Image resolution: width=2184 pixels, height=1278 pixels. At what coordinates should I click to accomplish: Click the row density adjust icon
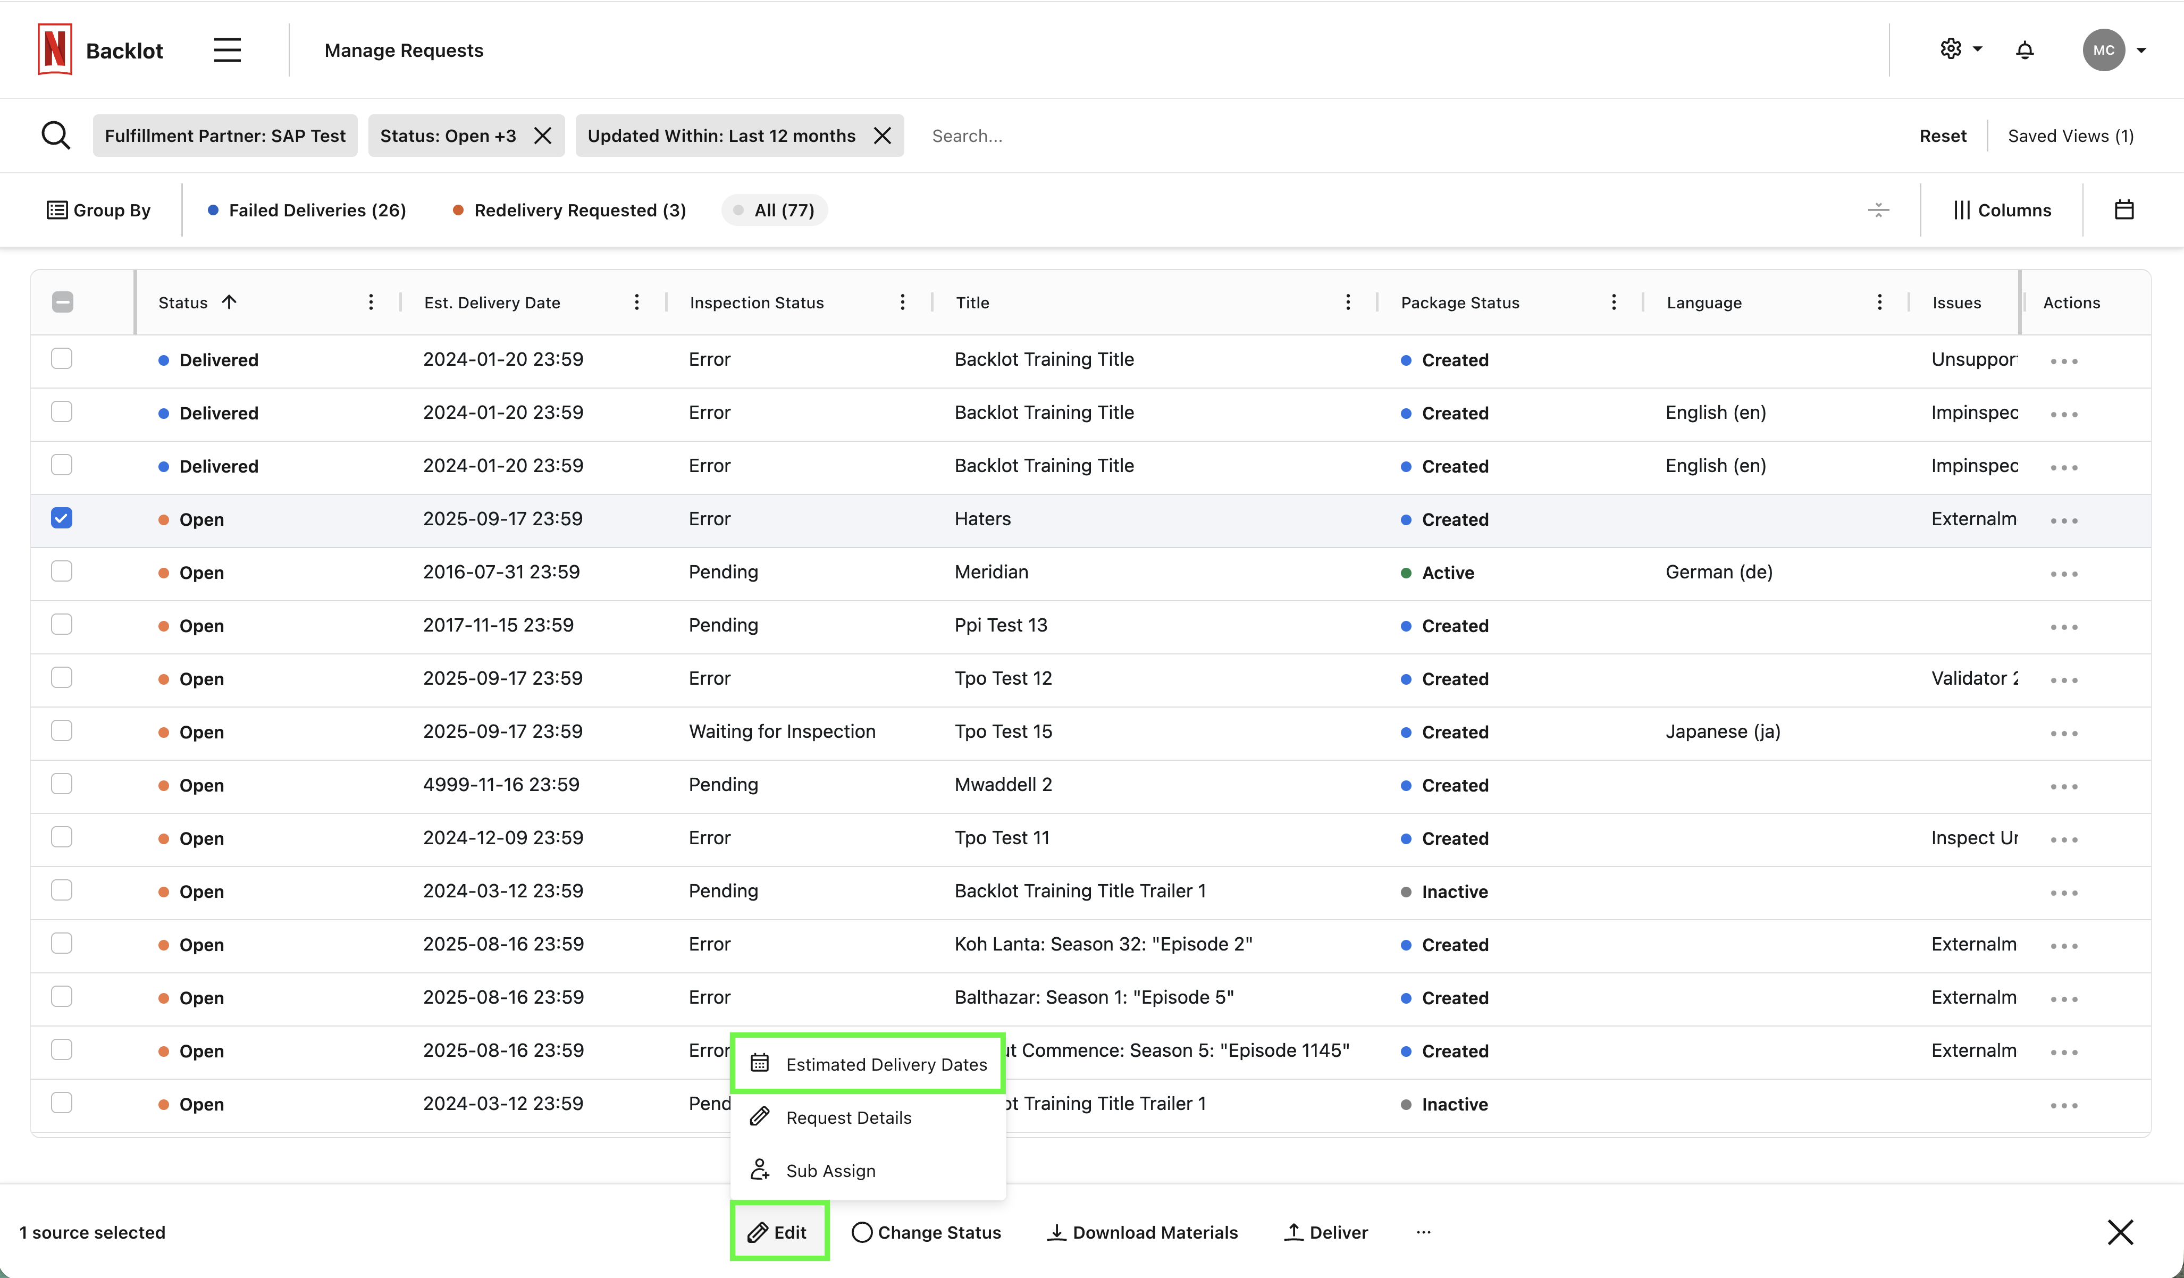tap(1878, 209)
